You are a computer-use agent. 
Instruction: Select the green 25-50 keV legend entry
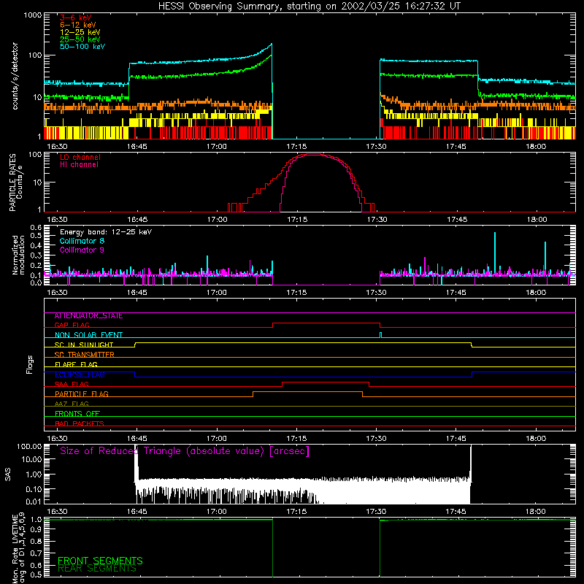(x=80, y=39)
